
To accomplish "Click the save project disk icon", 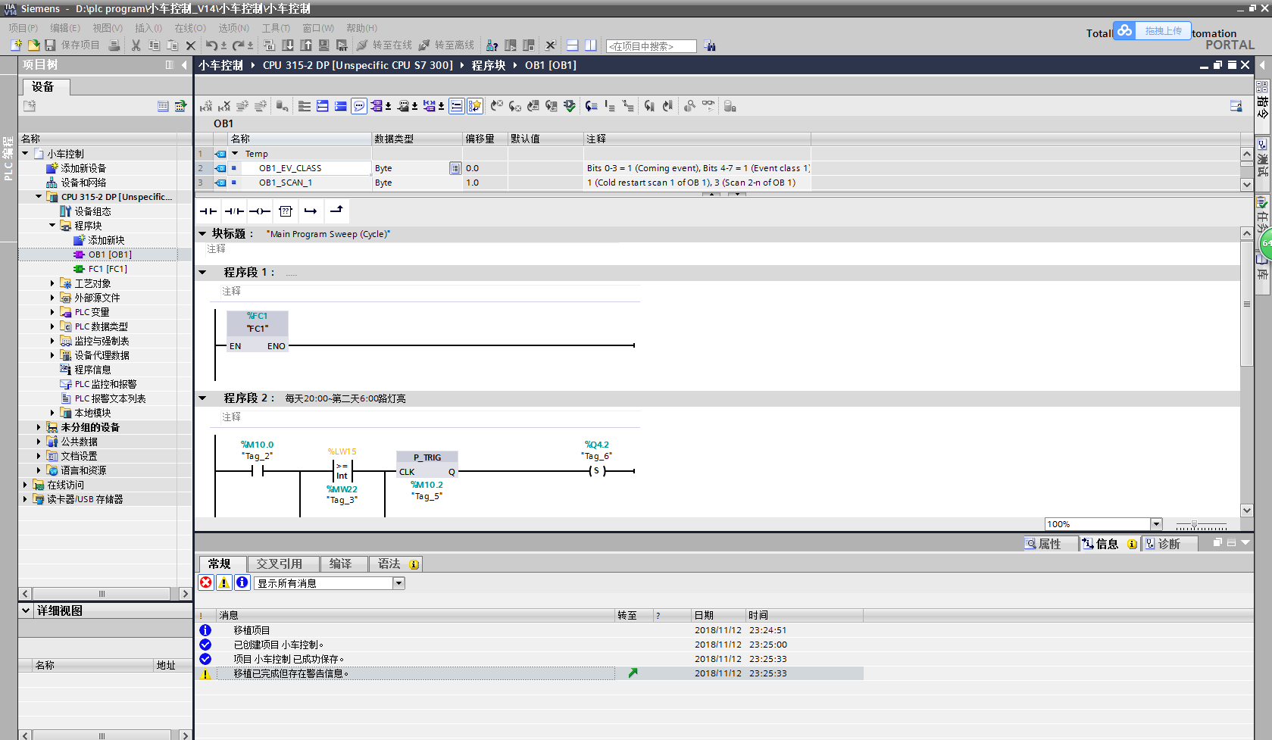I will pyautogui.click(x=51, y=45).
